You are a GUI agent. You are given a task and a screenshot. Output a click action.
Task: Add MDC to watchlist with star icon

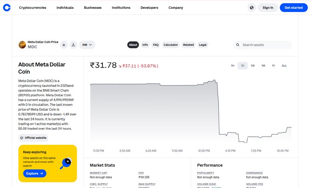coord(64,45)
